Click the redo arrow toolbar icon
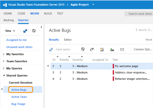 92,49
